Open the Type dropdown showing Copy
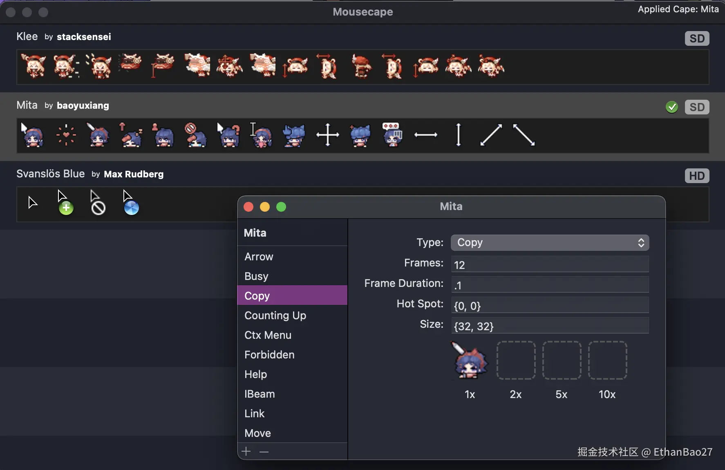This screenshot has width=725, height=470. pyautogui.click(x=550, y=243)
